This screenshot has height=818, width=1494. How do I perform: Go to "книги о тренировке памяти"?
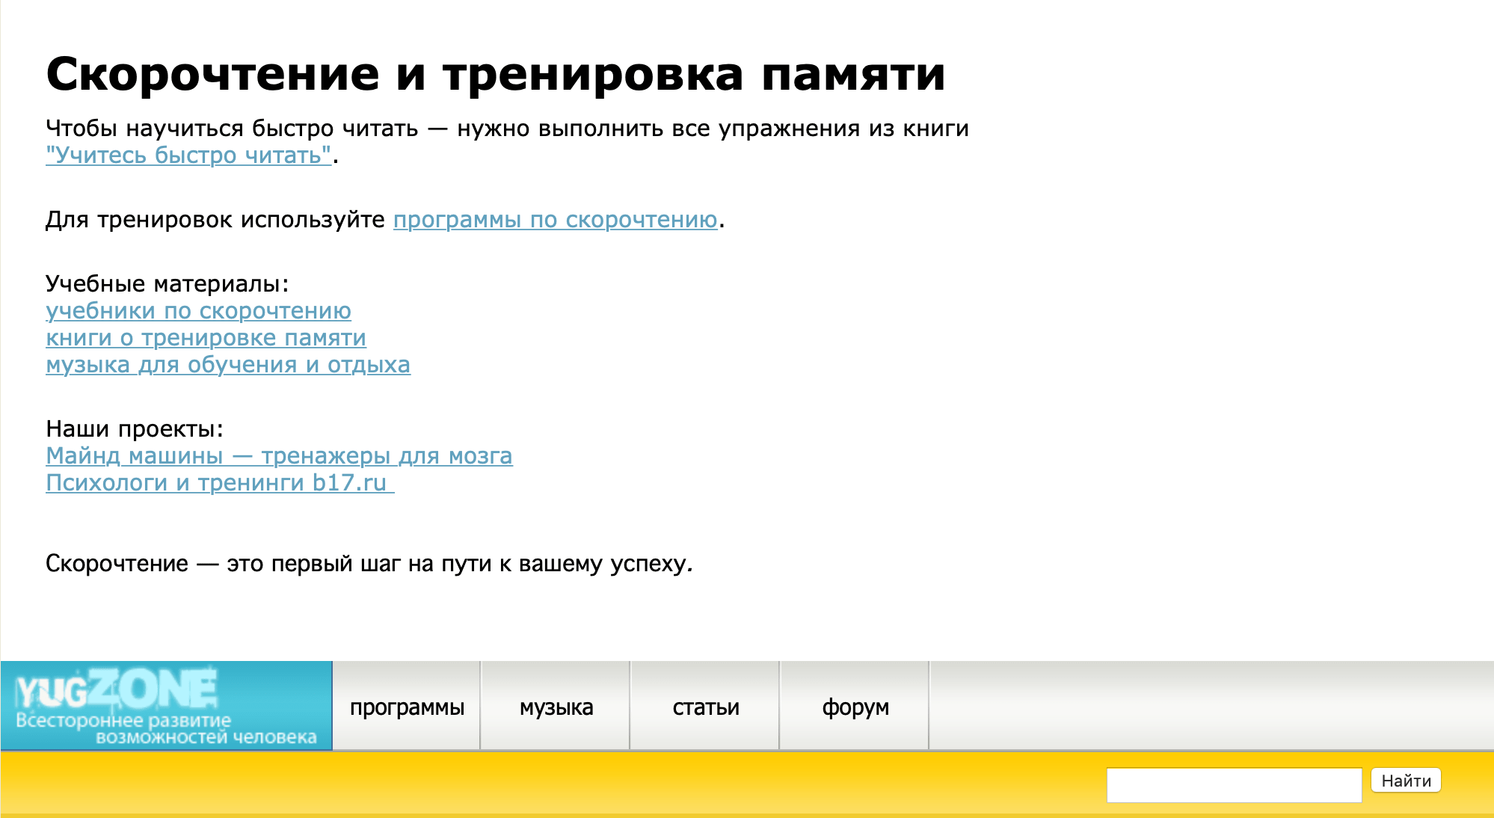pos(206,338)
